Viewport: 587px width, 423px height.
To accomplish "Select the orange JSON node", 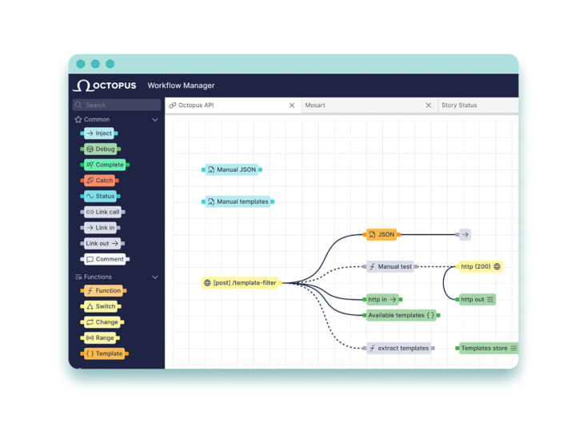I will [381, 235].
